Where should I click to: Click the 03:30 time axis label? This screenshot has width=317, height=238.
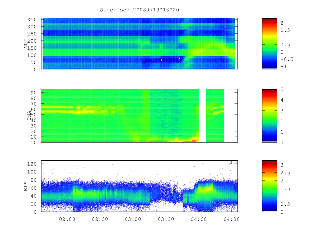click(x=166, y=219)
